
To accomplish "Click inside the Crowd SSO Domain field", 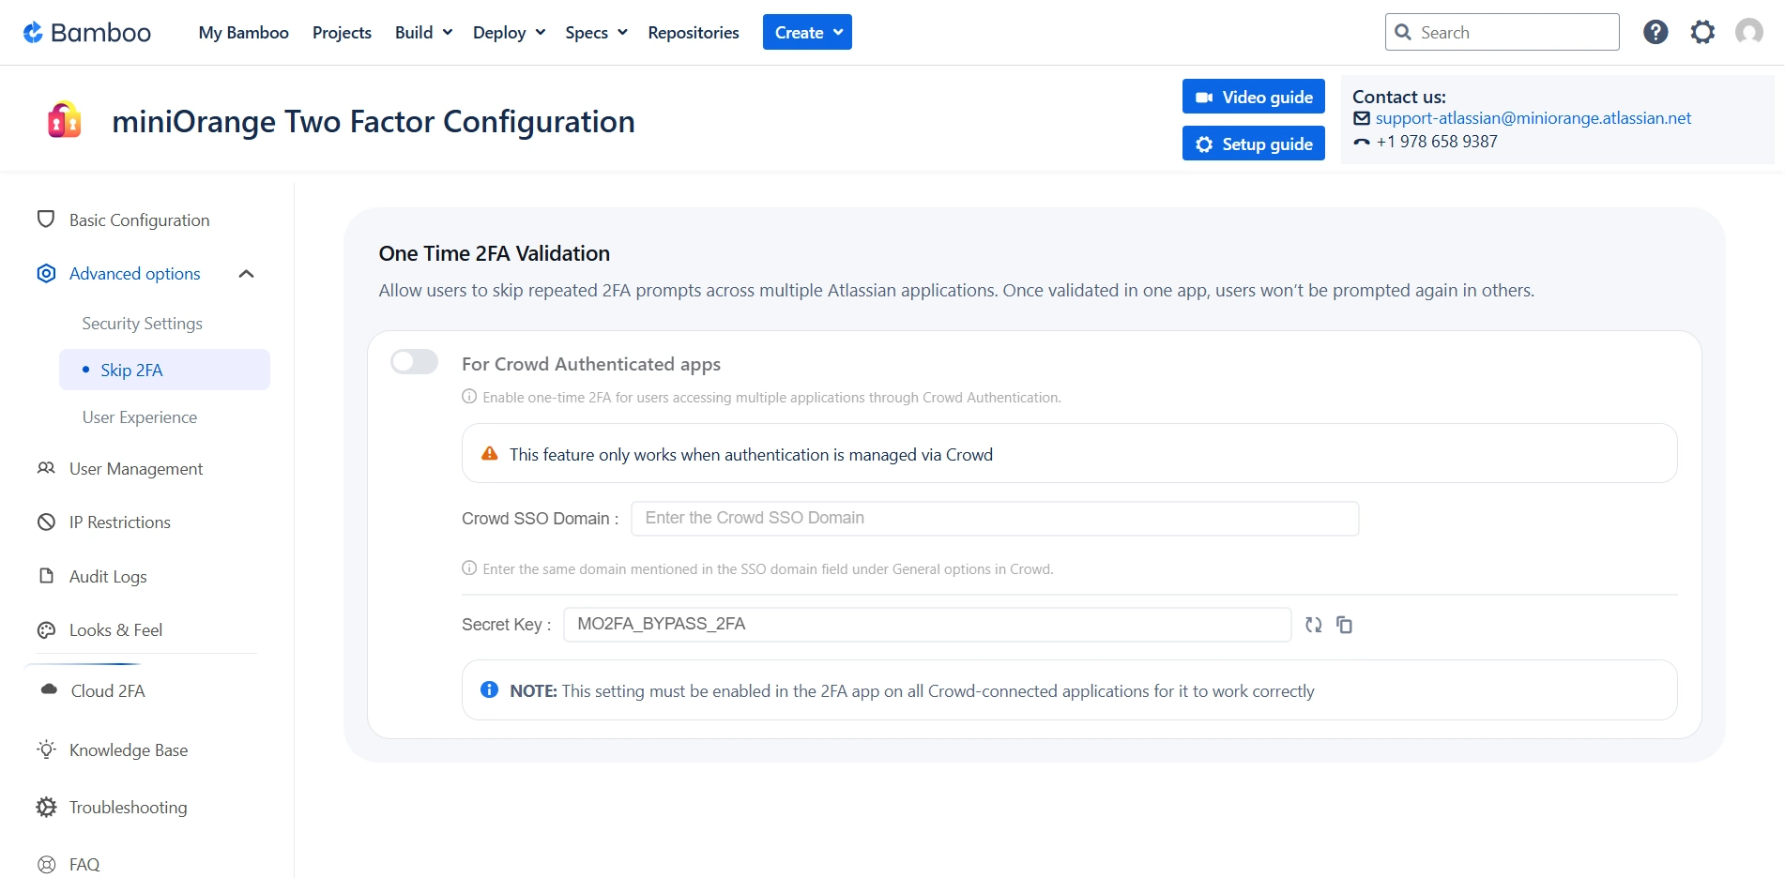I will coord(994,518).
